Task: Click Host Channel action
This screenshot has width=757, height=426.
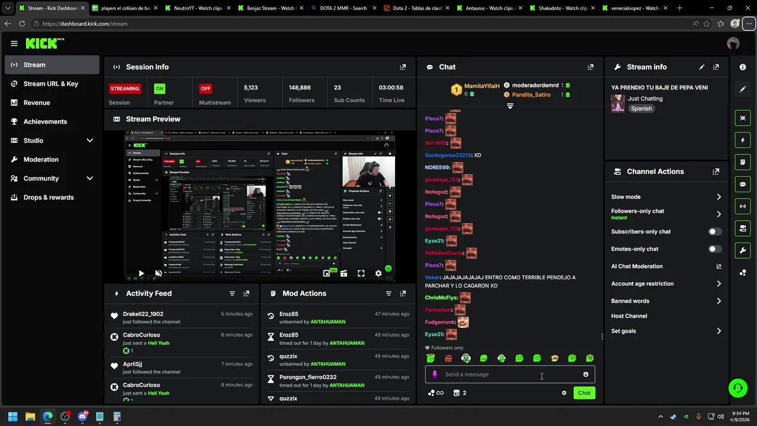Action: [x=629, y=316]
